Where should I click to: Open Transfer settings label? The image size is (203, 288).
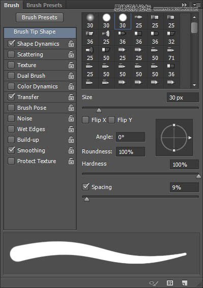tap(28, 97)
